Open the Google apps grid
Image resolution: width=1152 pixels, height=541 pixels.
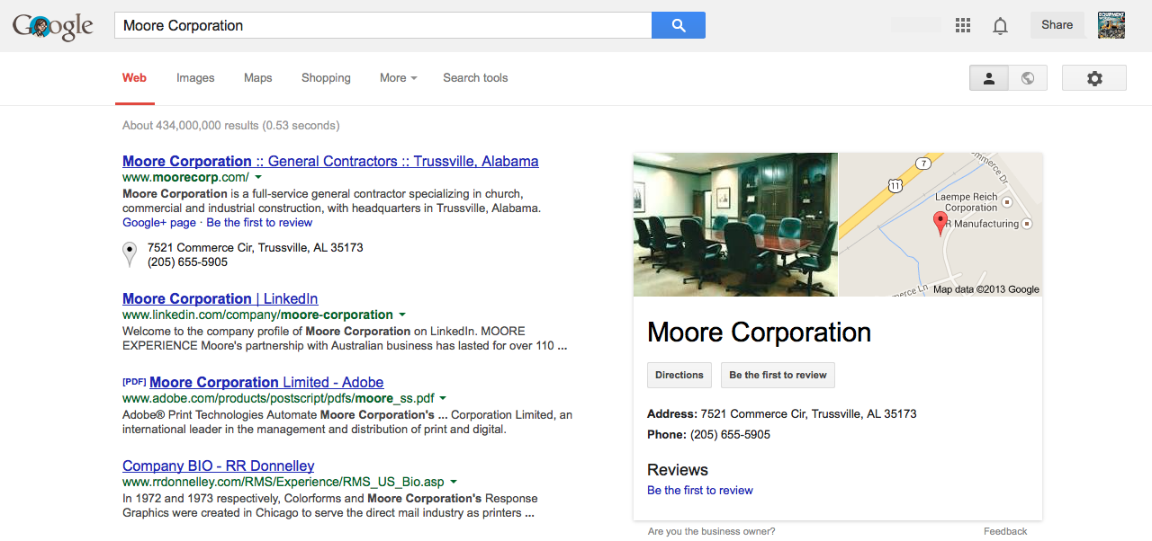963,25
